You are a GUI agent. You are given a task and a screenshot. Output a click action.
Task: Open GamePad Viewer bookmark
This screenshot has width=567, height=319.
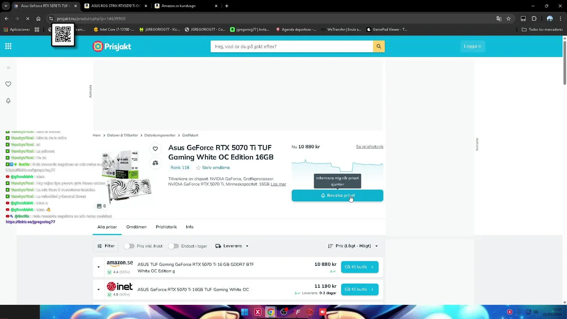(x=387, y=30)
